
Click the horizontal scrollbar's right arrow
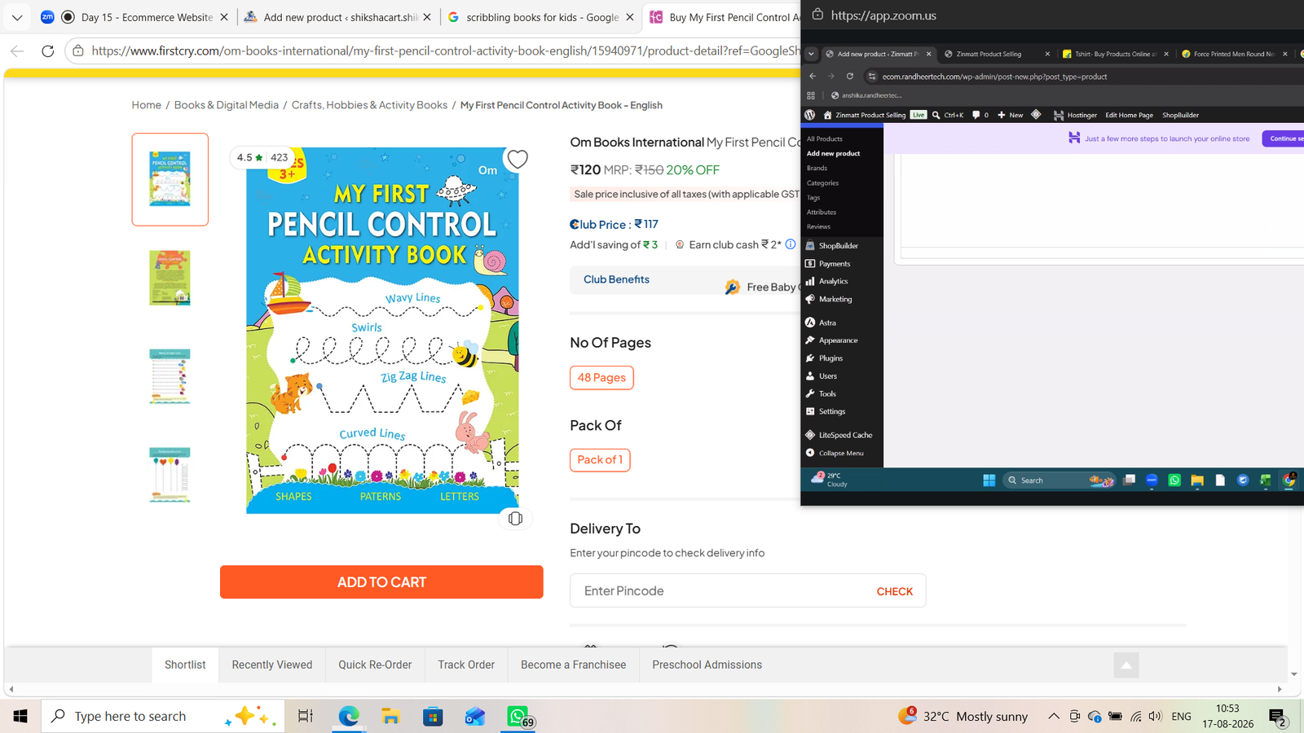point(1279,689)
